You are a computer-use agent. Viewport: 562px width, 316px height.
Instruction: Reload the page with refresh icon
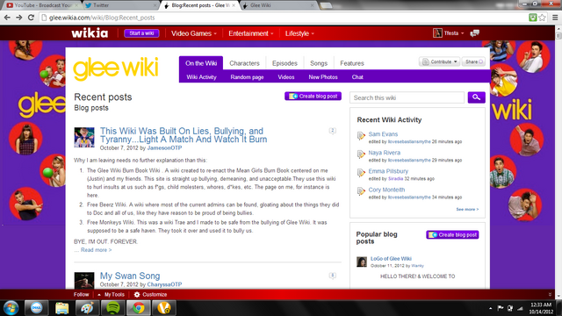[x=31, y=18]
